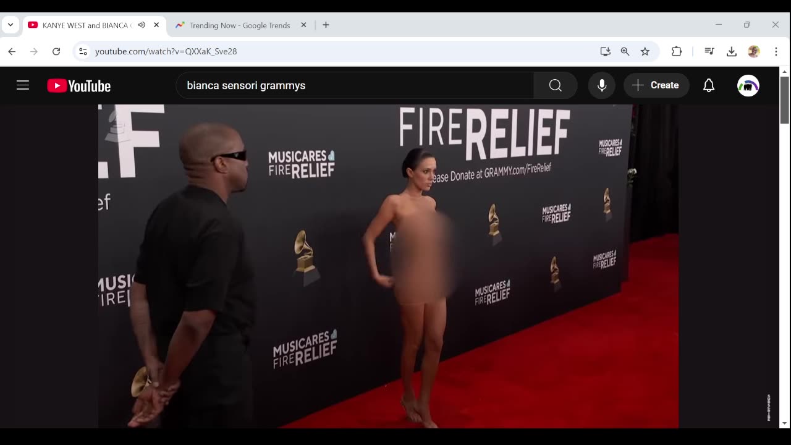Click the browser forward arrow
The width and height of the screenshot is (791, 445).
(x=34, y=51)
